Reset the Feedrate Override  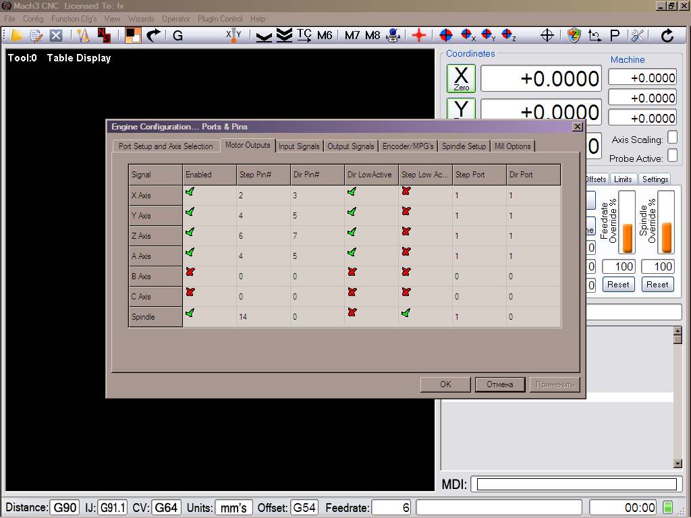point(618,285)
